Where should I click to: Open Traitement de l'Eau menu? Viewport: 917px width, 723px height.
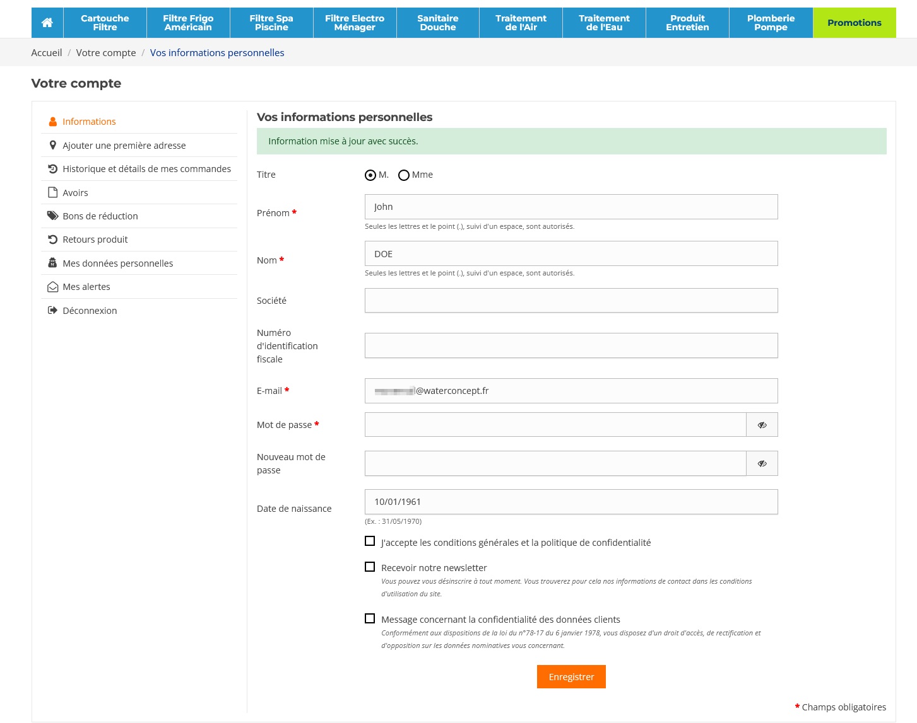point(604,23)
